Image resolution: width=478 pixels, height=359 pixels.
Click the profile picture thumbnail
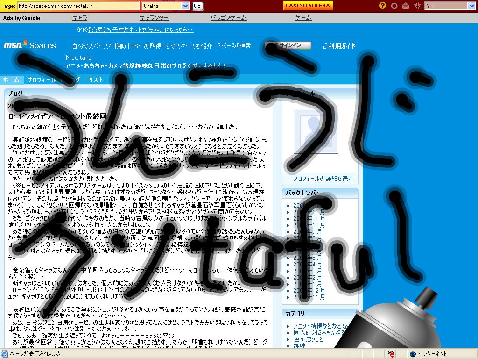pos(316,131)
